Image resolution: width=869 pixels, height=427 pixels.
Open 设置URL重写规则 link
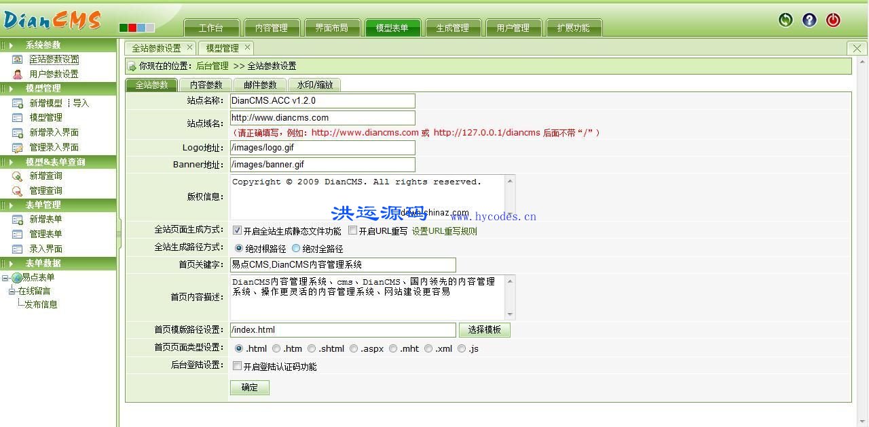click(445, 231)
